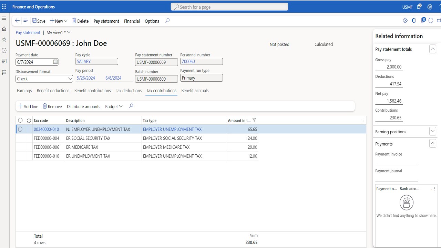
Task: Open in Microsoft Office icon
Action: click(x=414, y=21)
